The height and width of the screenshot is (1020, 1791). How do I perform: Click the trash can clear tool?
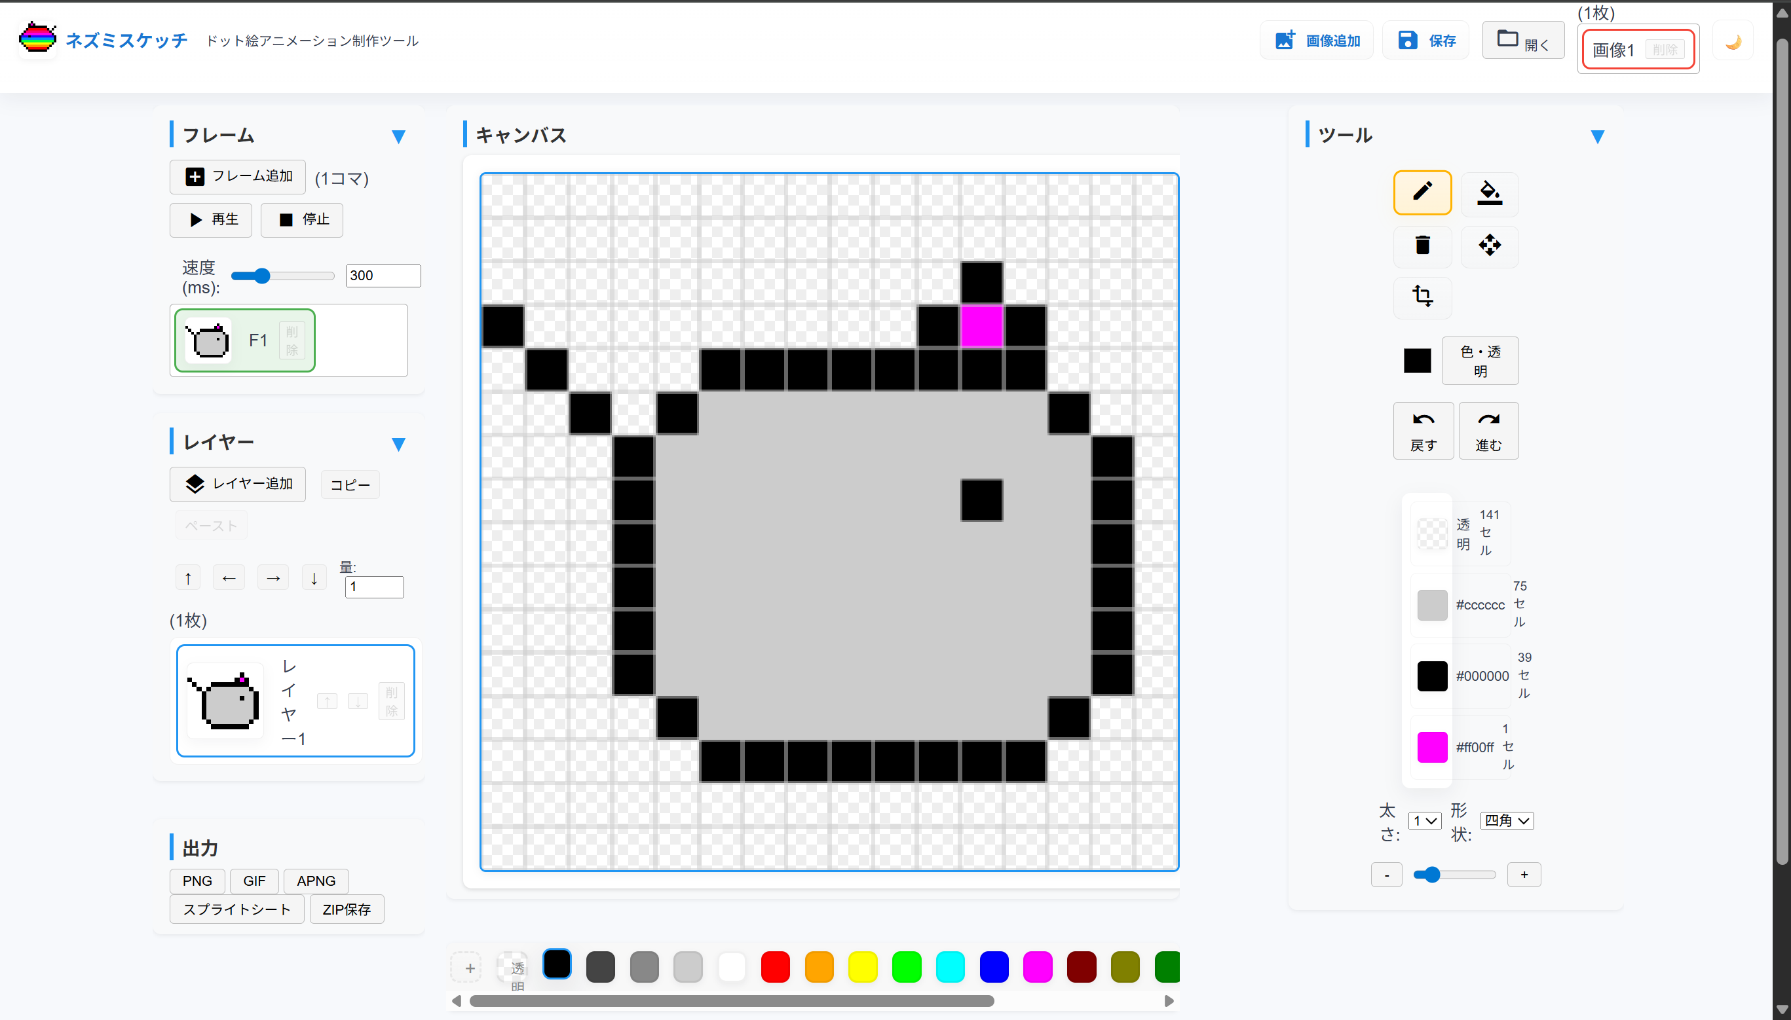pos(1422,246)
